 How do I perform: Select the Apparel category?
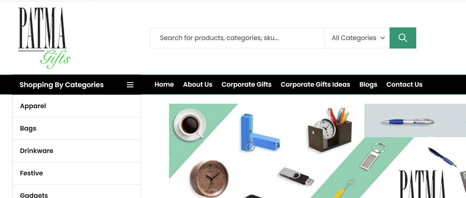click(x=76, y=106)
